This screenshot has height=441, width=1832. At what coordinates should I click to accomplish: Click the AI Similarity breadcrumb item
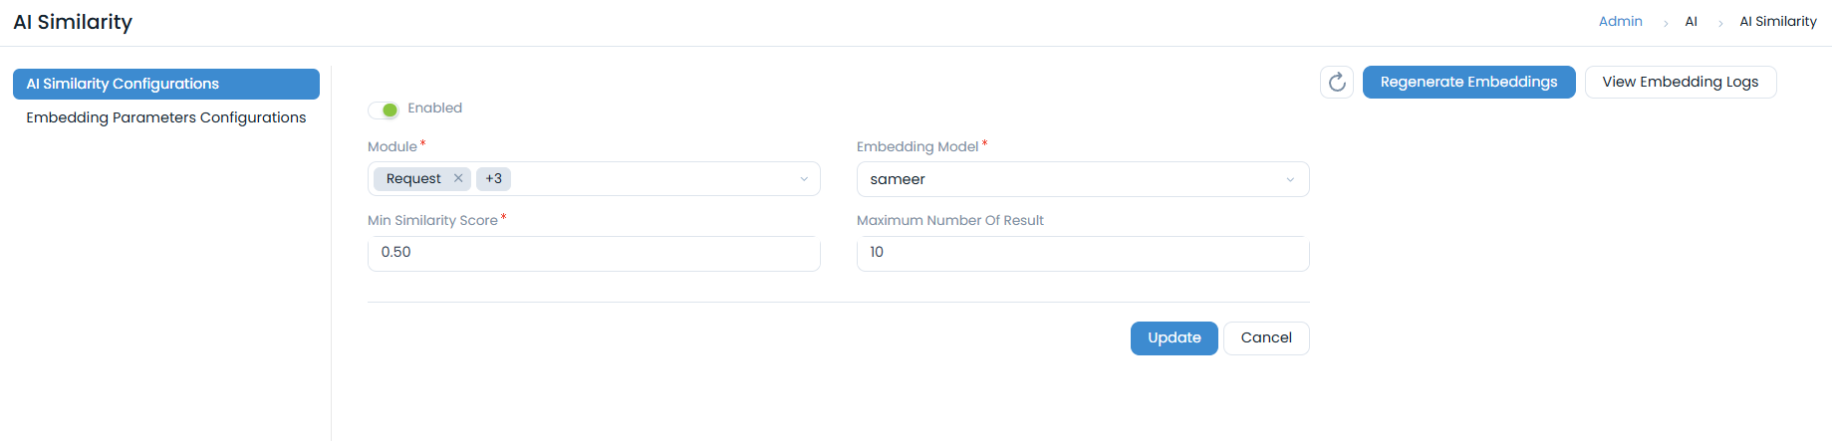click(x=1777, y=22)
